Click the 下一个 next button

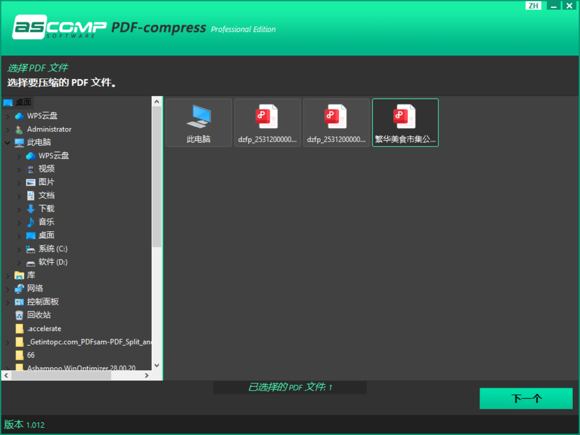click(526, 399)
